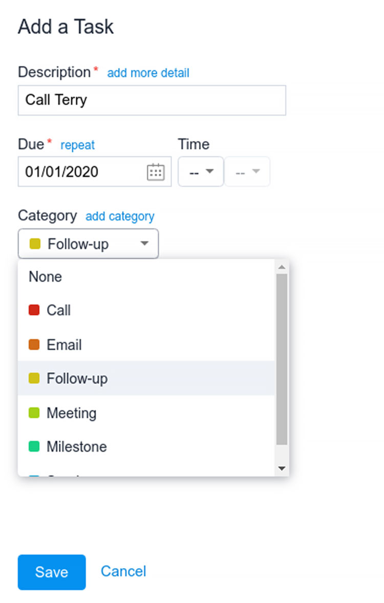This screenshot has width=384, height=603.
Task: Click the red Call category swatch
Action: (34, 310)
